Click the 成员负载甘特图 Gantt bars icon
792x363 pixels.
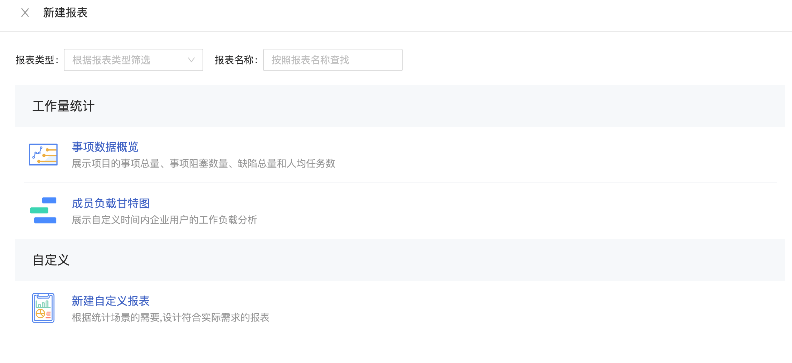[x=43, y=210]
